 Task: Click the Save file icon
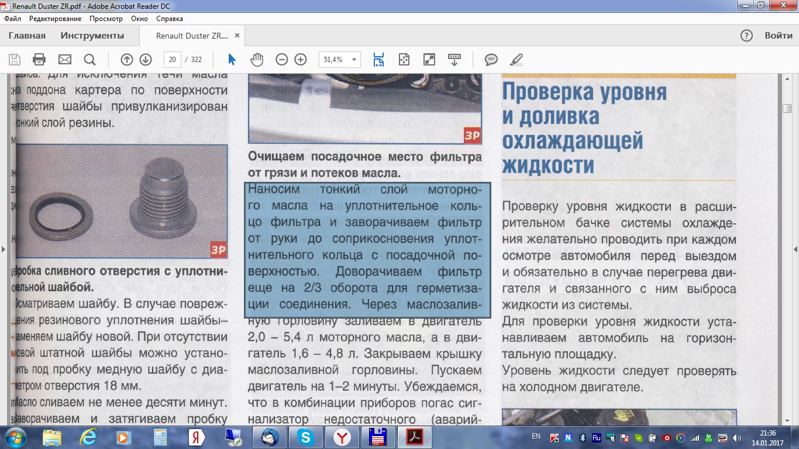15,60
